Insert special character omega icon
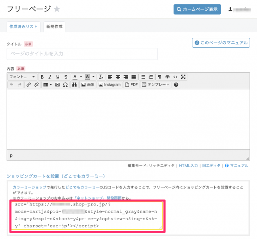The height and width of the screenshot is (239, 257). click(65, 85)
